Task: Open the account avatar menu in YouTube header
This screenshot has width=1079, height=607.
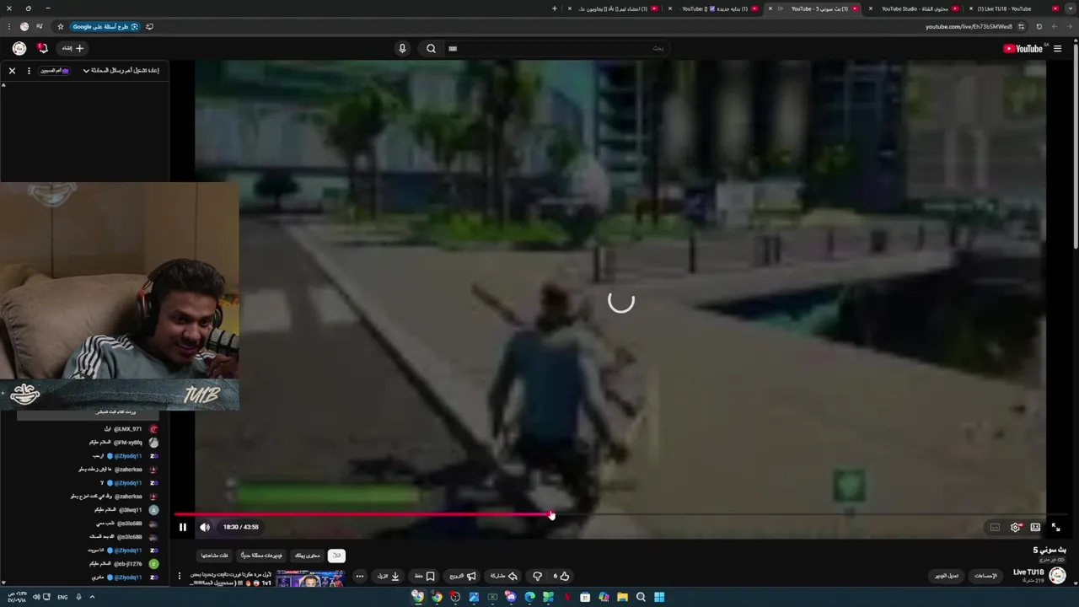Action: [x=19, y=48]
